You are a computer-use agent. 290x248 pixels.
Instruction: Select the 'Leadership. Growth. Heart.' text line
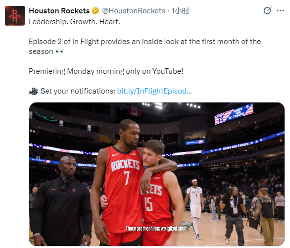point(74,22)
